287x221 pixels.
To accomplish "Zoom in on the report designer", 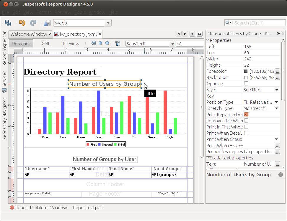I will coord(101,43).
